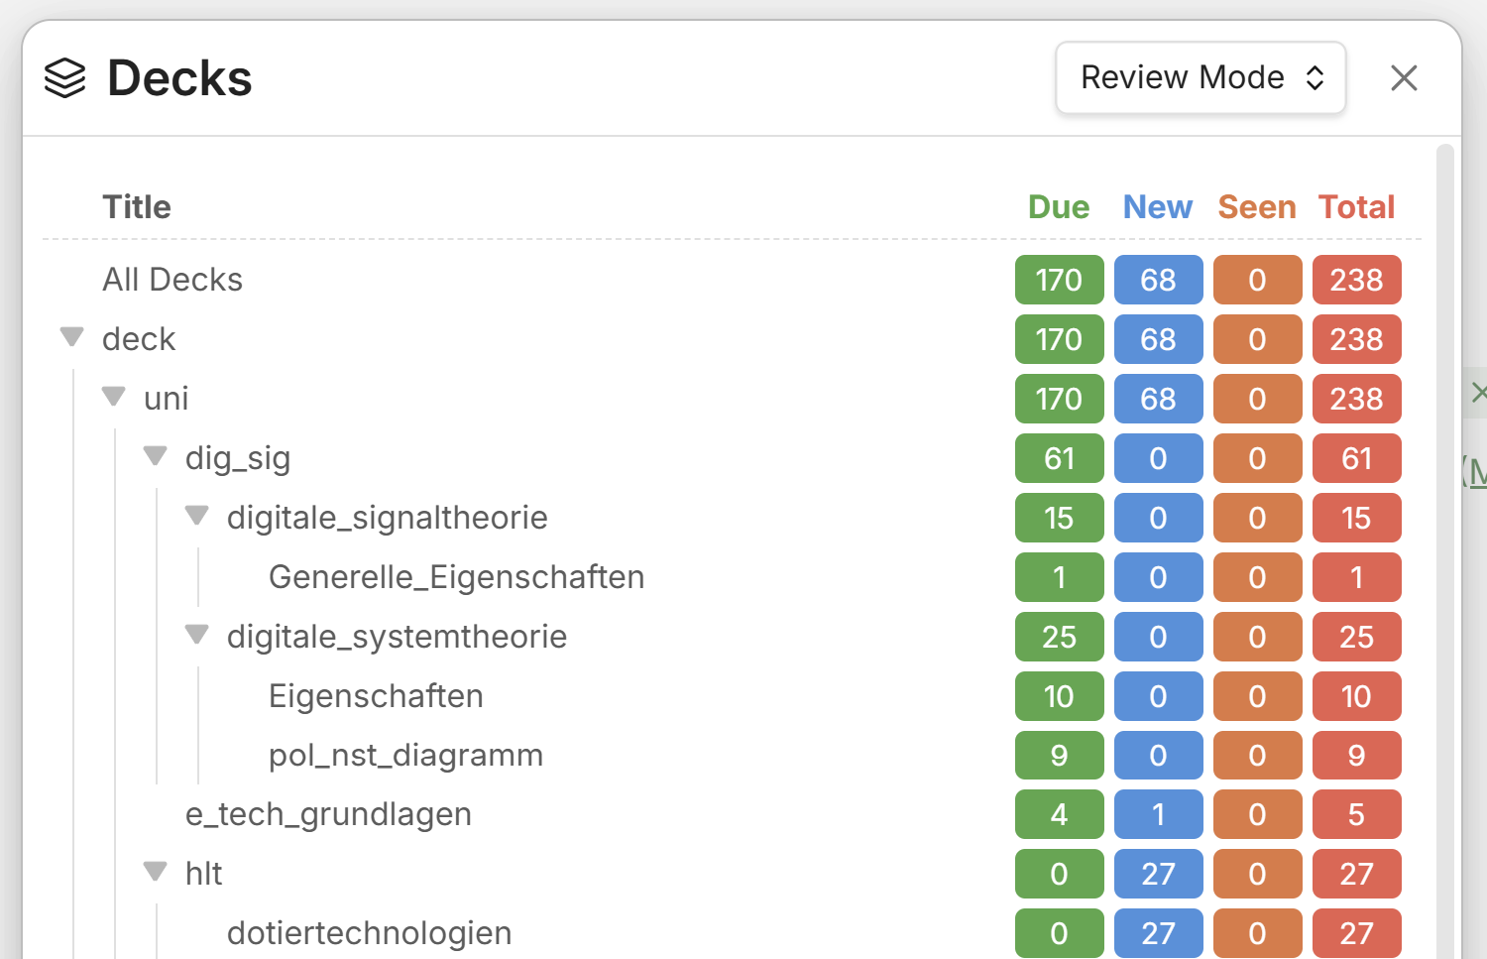
Task: Collapse digitale_signaltheorie disclosure triangle
Action: click(196, 516)
